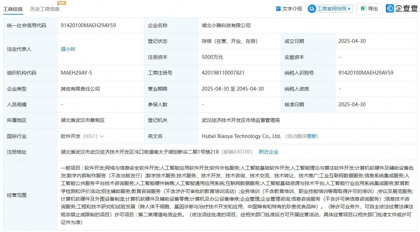Click the 登记机关 label cell
Image resolution: width=420 pixels, height=232 pixels.
[x=171, y=120]
